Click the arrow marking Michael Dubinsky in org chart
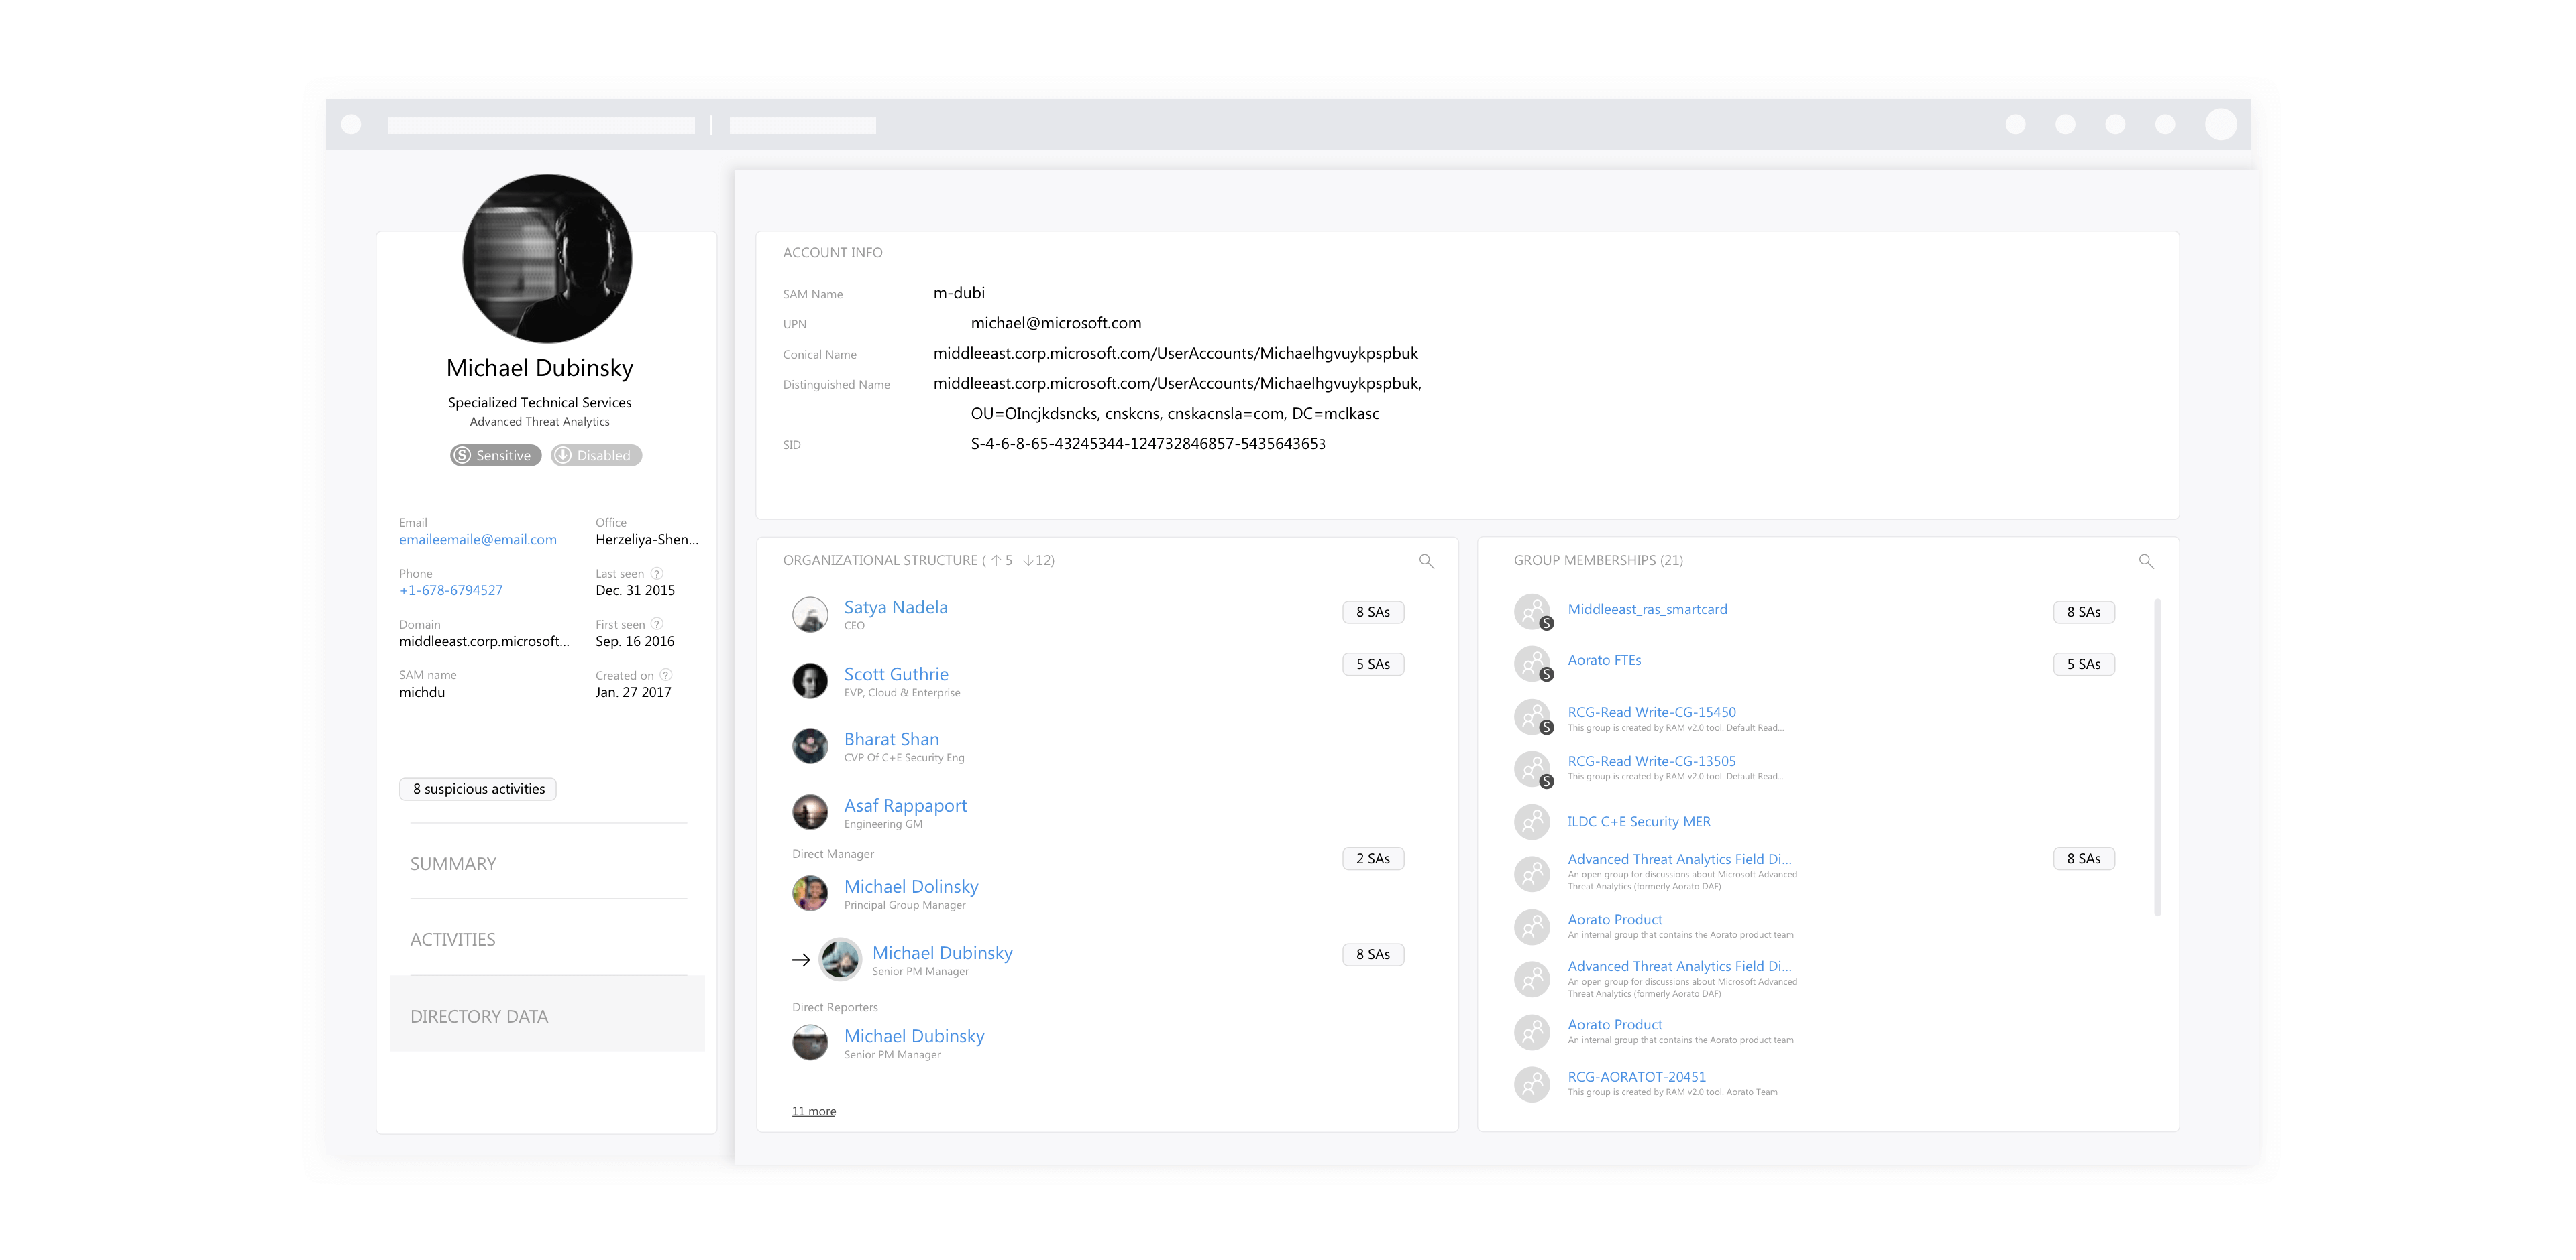This screenshot has width=2576, height=1260. pyautogui.click(x=801, y=960)
